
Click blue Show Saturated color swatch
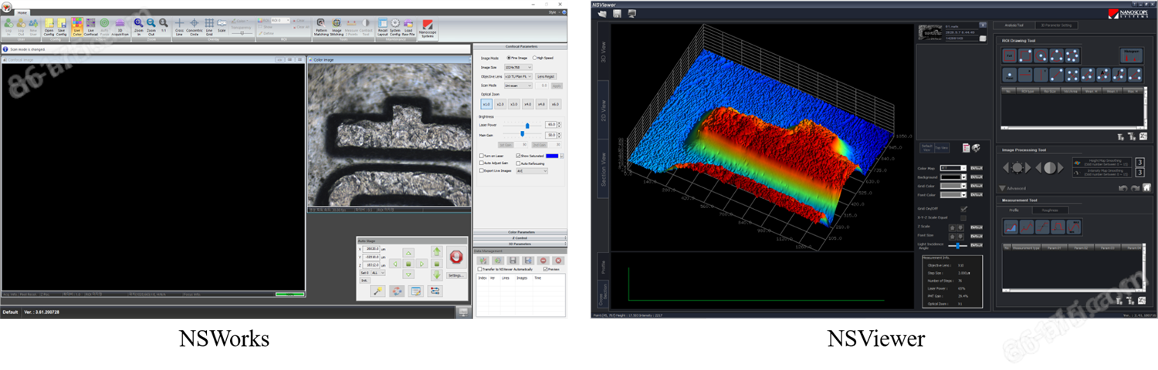tap(552, 156)
